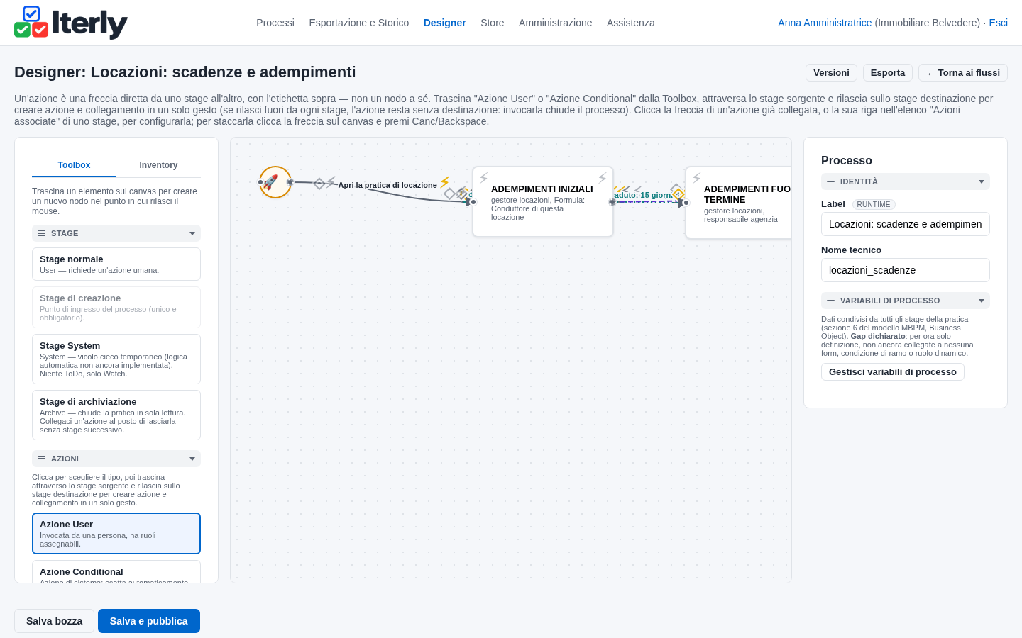This screenshot has height=638, width=1022.
Task: Click the Label input field
Action: click(906, 224)
